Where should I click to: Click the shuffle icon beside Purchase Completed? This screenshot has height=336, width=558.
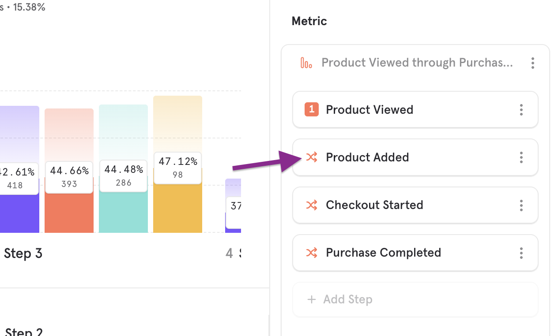coord(312,253)
